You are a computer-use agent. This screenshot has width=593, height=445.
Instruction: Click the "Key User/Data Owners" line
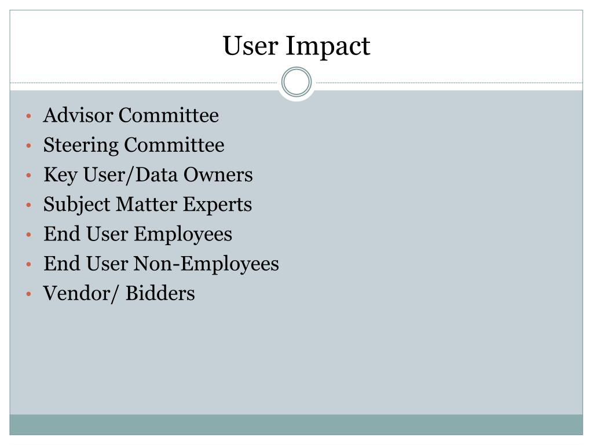[x=148, y=175]
